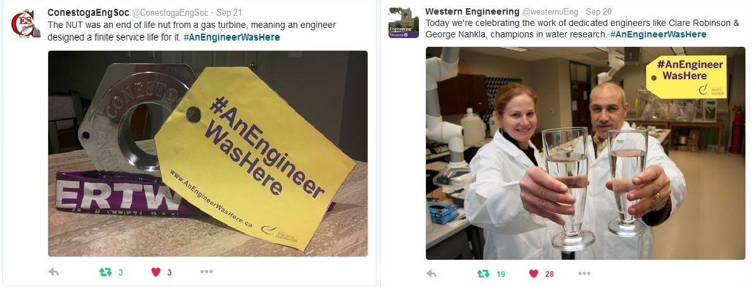Follow #AnEngineerWasHere hashtag in Conestoga tweet

pyautogui.click(x=231, y=37)
